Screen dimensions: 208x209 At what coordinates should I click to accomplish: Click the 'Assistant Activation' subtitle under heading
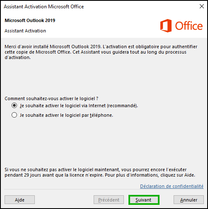click(25, 31)
